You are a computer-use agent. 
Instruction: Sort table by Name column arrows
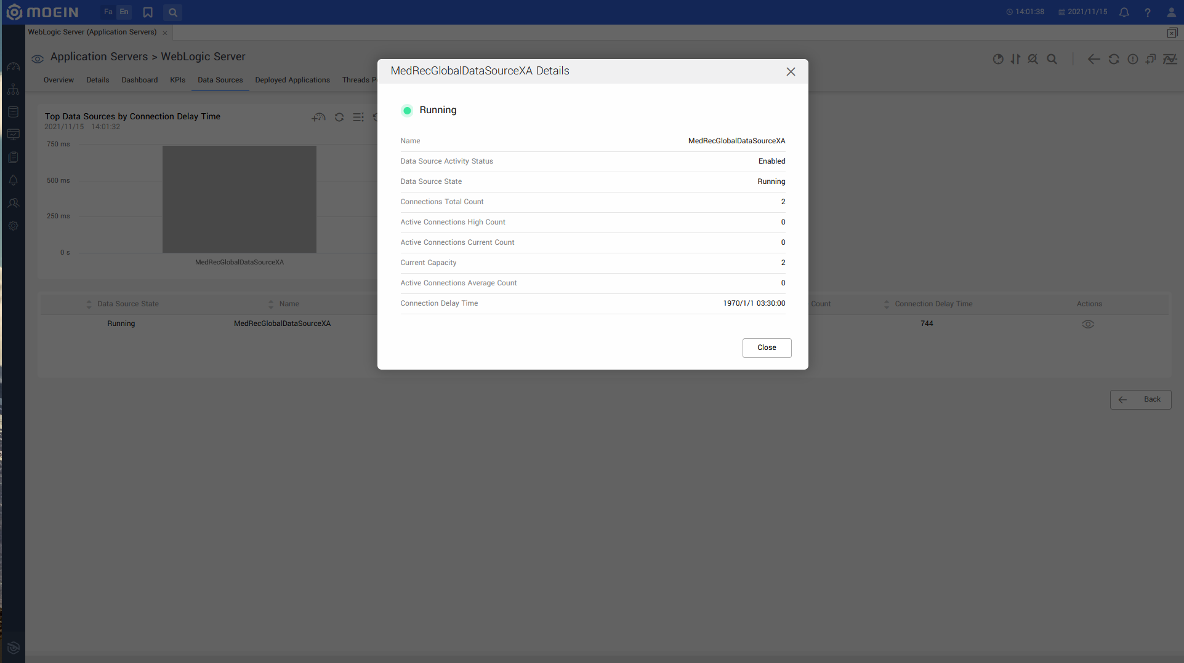click(271, 304)
